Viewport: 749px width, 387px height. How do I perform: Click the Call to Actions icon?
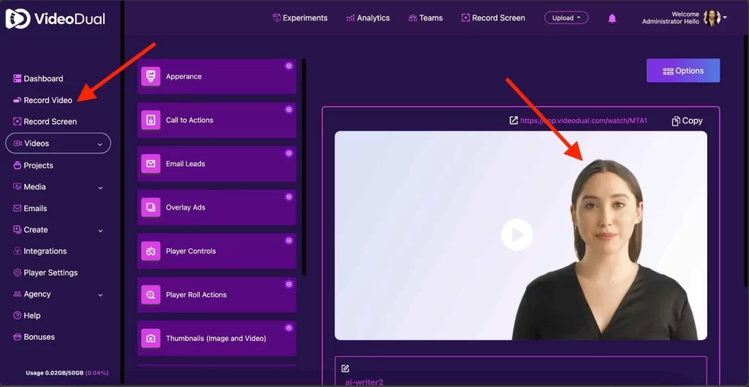point(151,120)
